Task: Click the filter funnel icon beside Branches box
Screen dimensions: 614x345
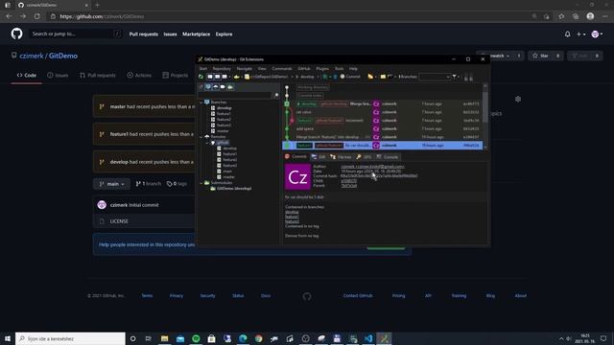Action: pyautogui.click(x=454, y=77)
